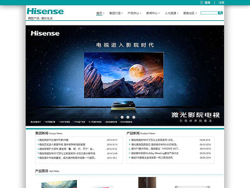Image resolution: width=250 pixels, height=188 pixels.
Task: Click the laser cinema TV banner image
Action: [125, 76]
